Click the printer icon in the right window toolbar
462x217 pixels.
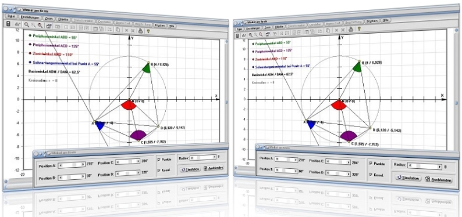(351, 29)
